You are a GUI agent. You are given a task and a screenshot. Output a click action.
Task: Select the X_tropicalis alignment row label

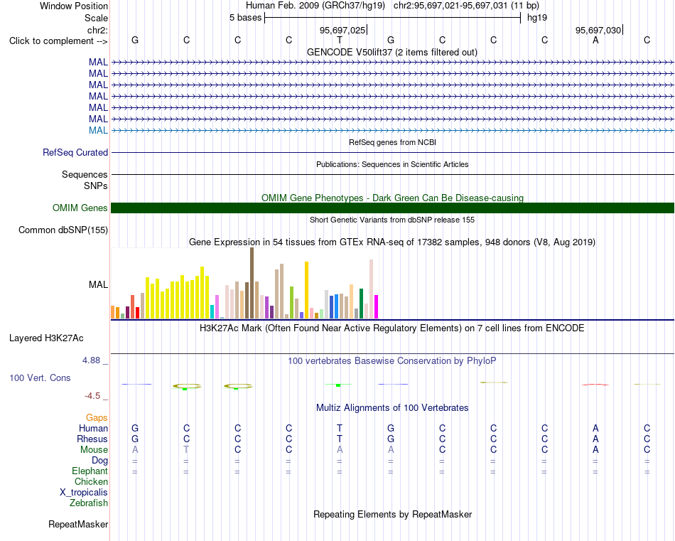(x=84, y=493)
